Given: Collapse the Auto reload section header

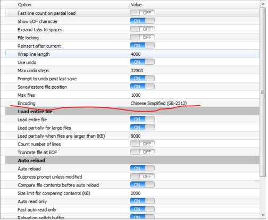Looking at the screenshot, I should pyautogui.click(x=132, y=160).
